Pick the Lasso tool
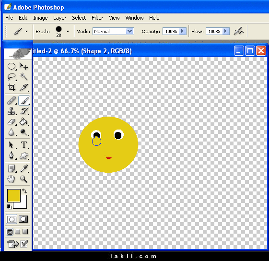The height and width of the screenshot is (261, 269). 12,77
